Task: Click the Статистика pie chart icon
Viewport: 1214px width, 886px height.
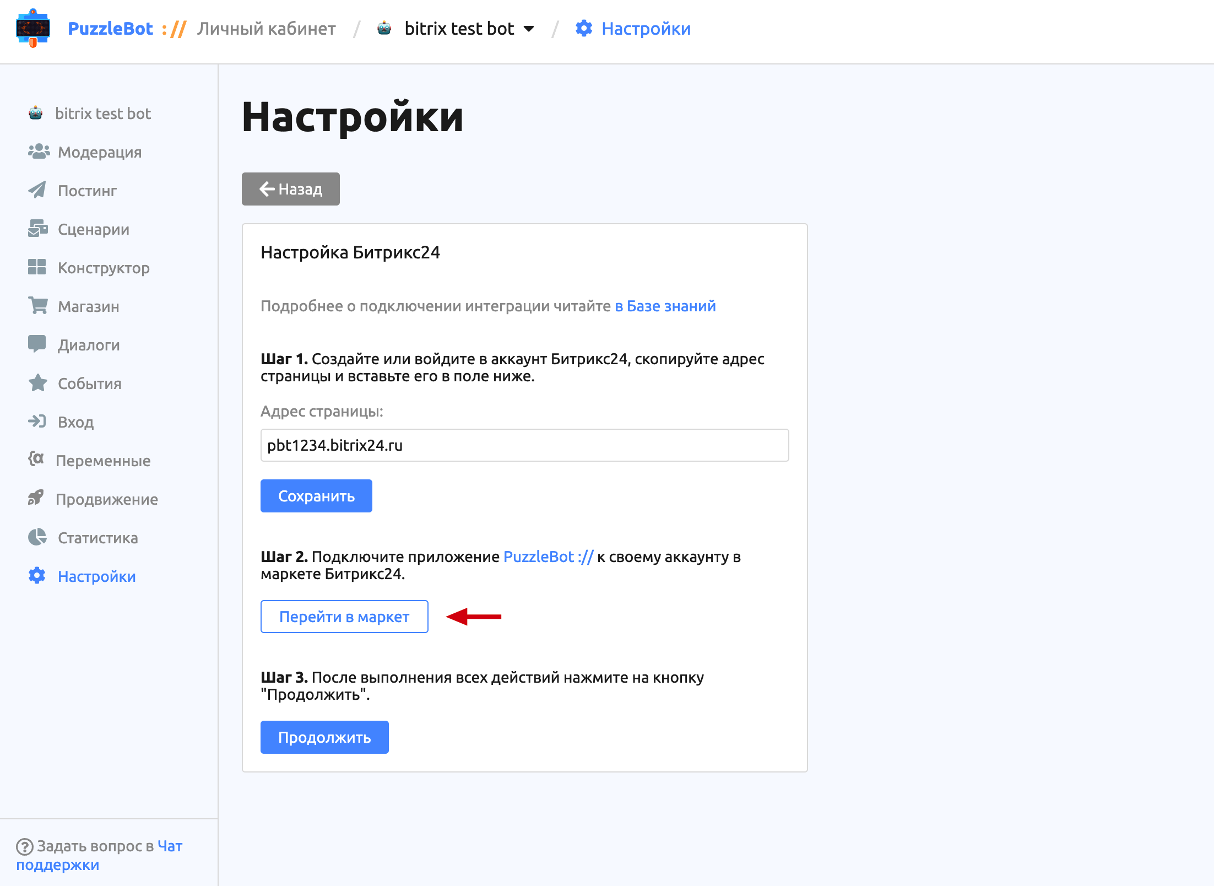Action: point(37,537)
